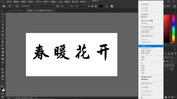The height and width of the screenshot is (99, 177).
Task: Open the 滤镜(T) menu
Action: pyautogui.click(x=54, y=2)
